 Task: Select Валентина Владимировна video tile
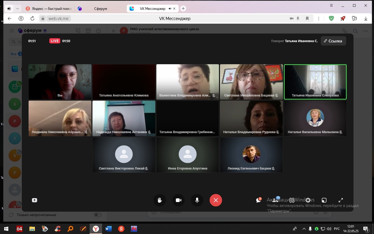click(188, 82)
